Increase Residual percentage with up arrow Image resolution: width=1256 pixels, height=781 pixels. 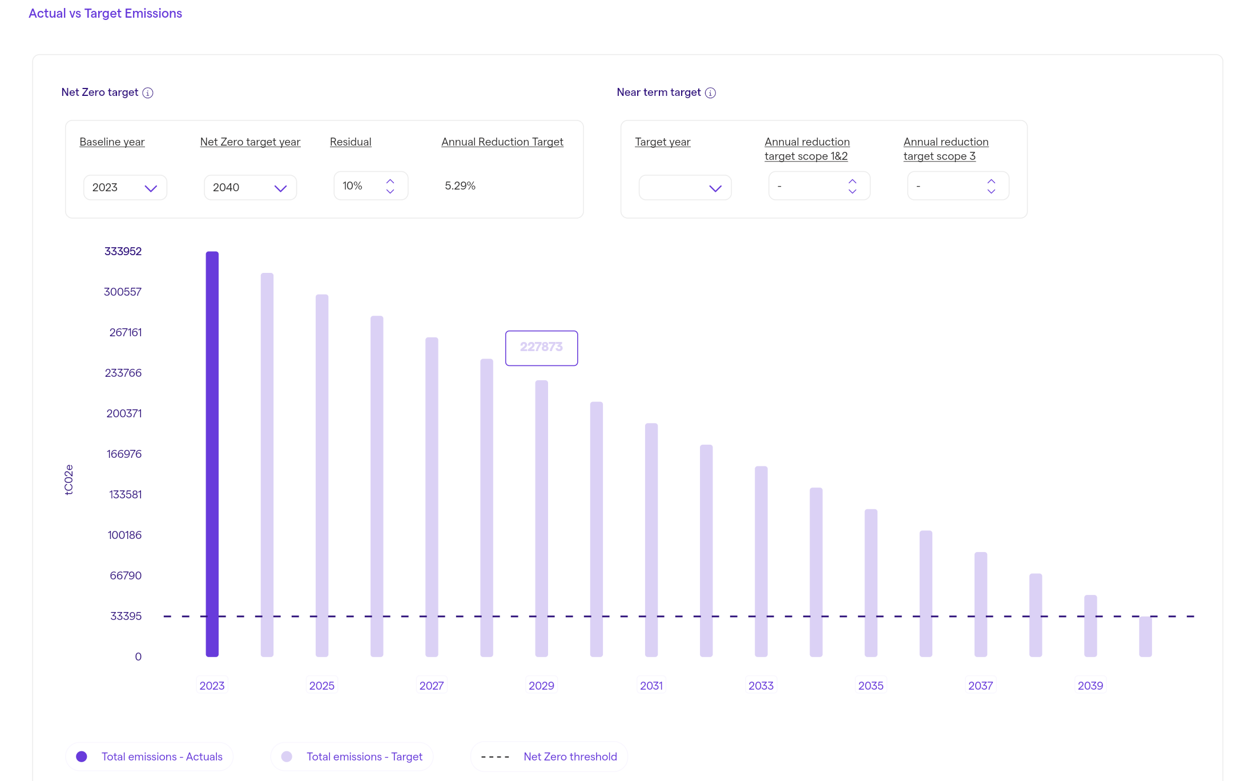(x=390, y=181)
